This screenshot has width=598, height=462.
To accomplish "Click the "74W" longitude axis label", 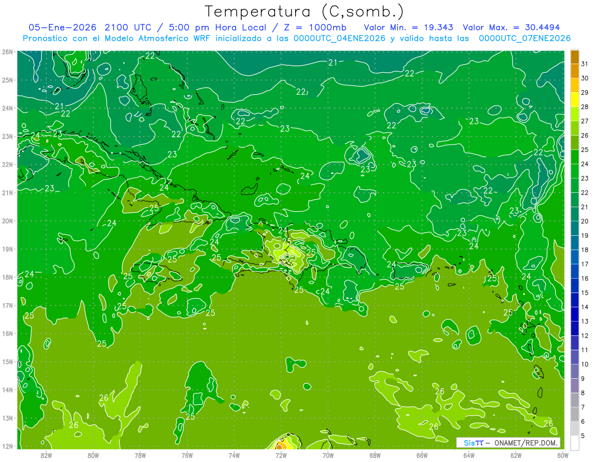I will coord(234,455).
